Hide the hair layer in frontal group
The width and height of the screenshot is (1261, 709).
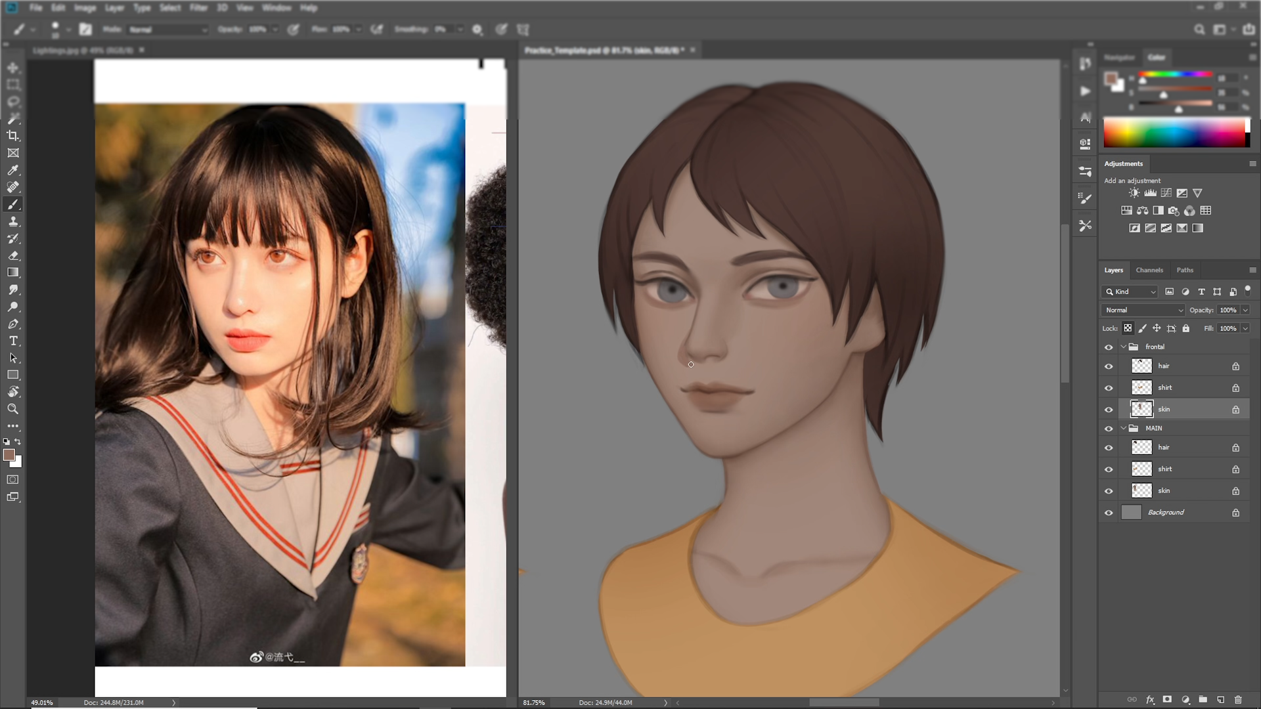coord(1109,366)
